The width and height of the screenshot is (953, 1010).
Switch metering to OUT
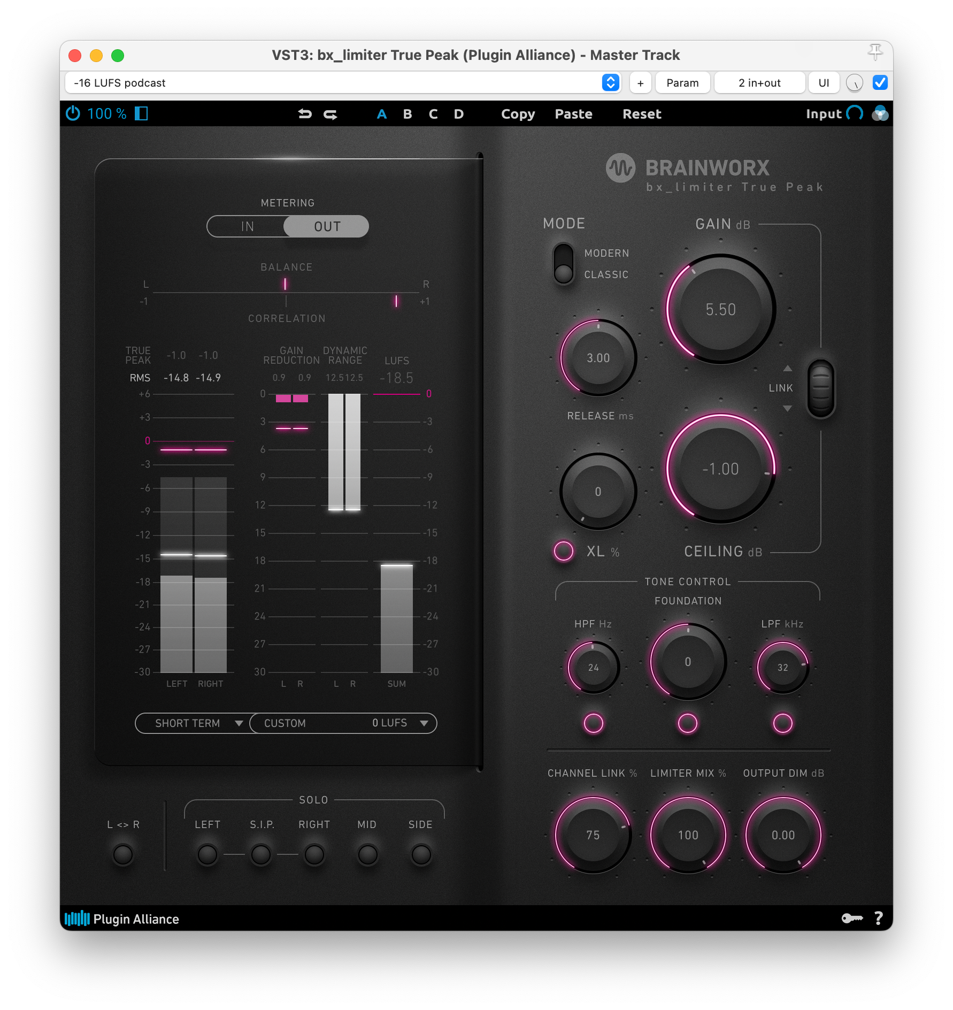327,226
